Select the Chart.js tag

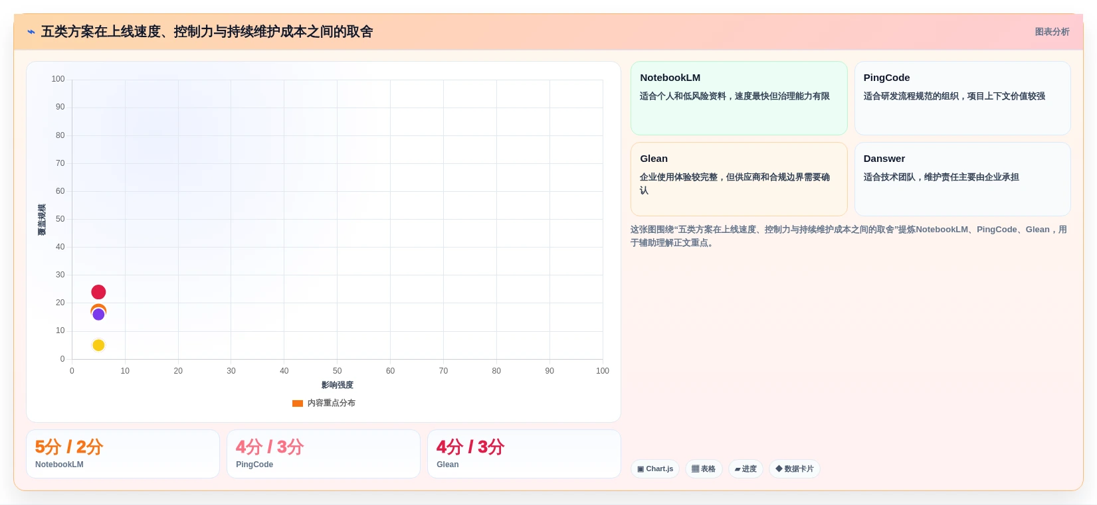655,469
